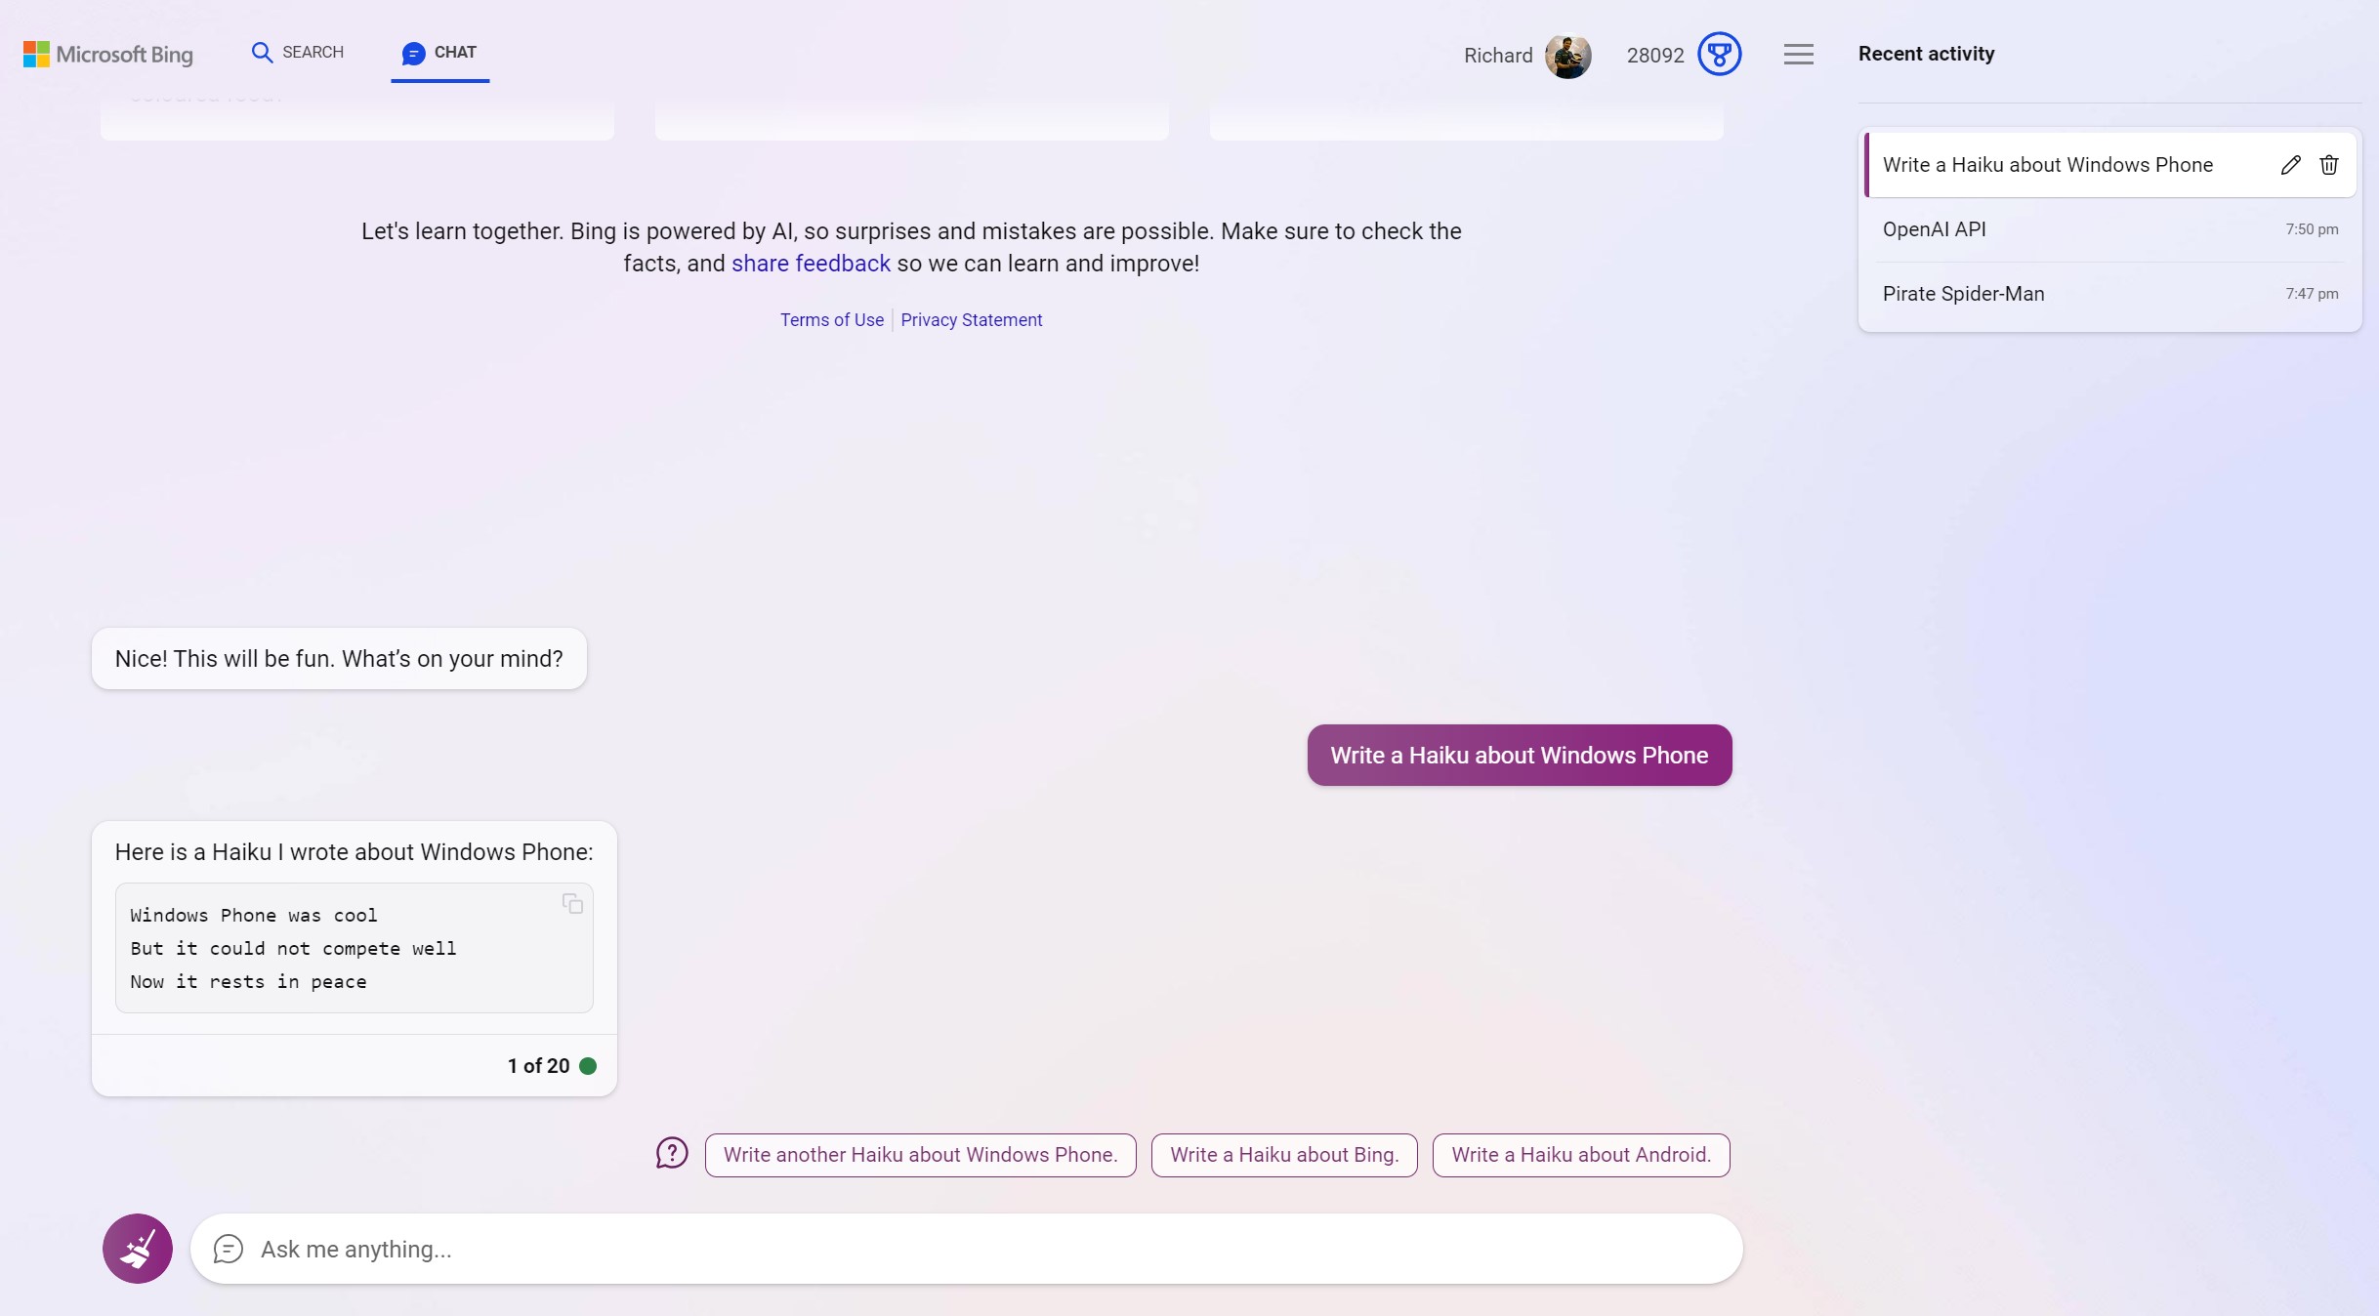The width and height of the screenshot is (2379, 1316).
Task: Click the question mark help icon
Action: coord(671,1154)
